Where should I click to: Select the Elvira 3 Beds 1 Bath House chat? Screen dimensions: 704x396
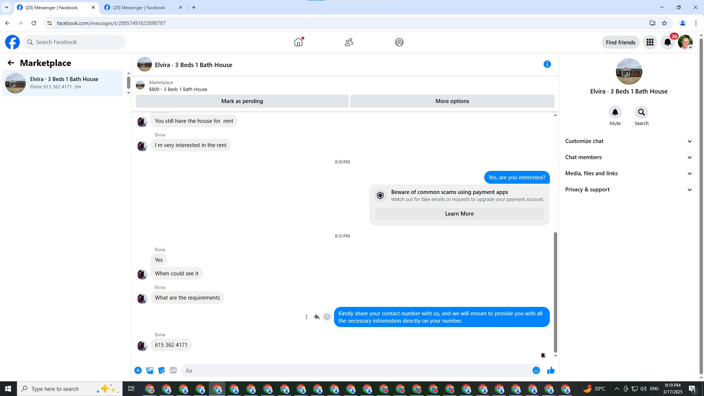pos(62,83)
